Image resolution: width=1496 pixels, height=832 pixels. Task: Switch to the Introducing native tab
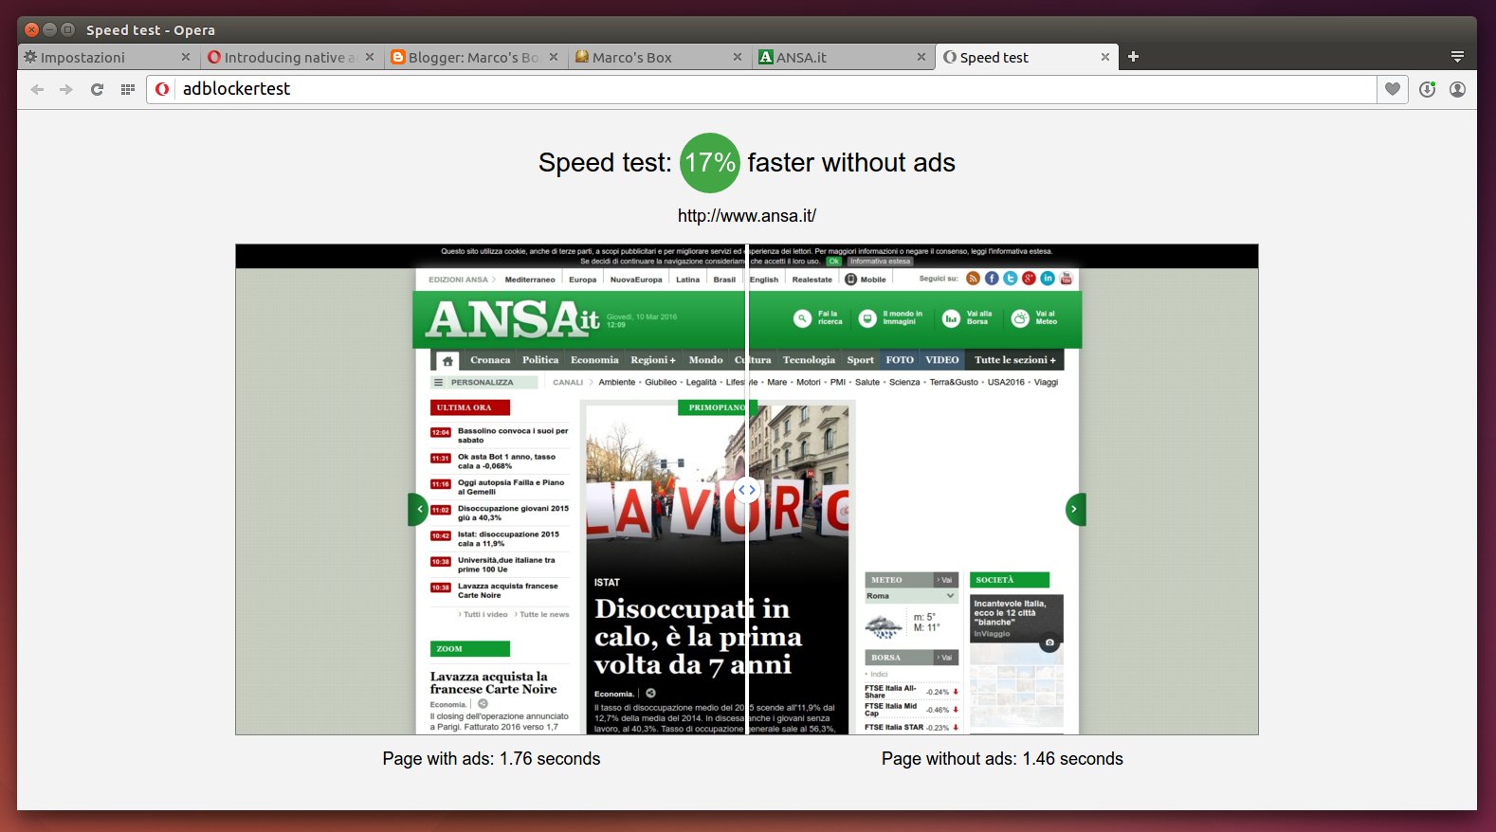pos(290,57)
